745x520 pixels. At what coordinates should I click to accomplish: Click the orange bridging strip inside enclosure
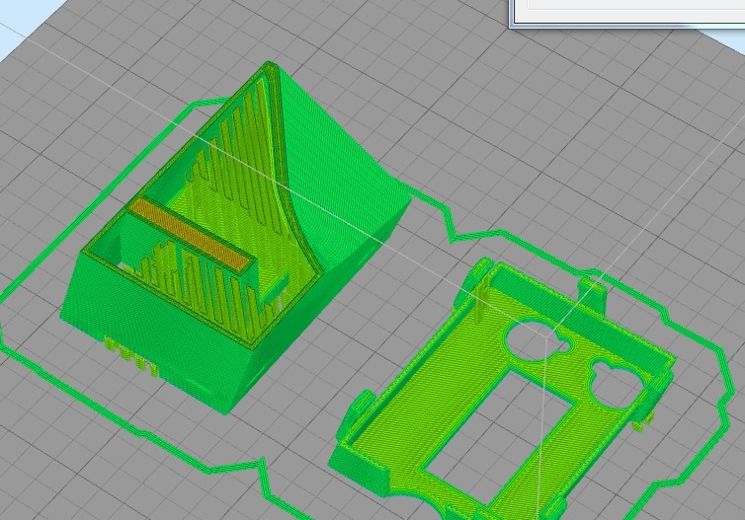[193, 235]
